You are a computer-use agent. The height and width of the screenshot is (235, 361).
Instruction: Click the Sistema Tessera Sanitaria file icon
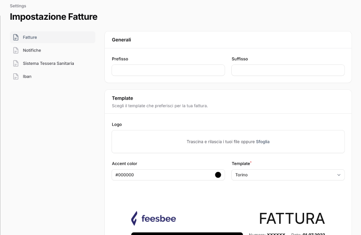pos(16,63)
